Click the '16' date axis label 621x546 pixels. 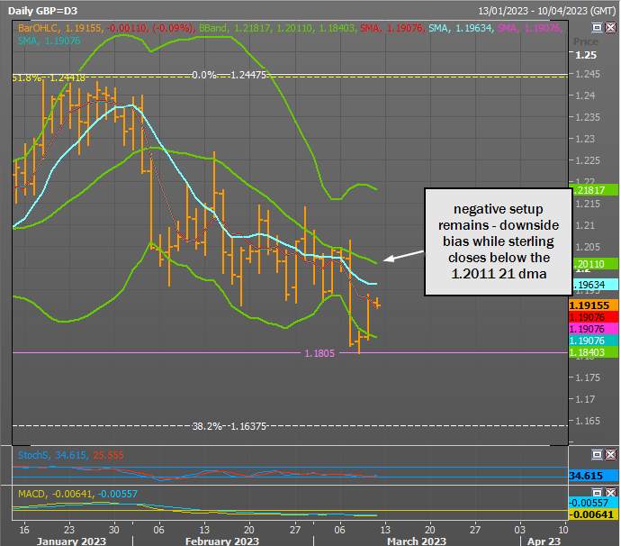(24, 530)
